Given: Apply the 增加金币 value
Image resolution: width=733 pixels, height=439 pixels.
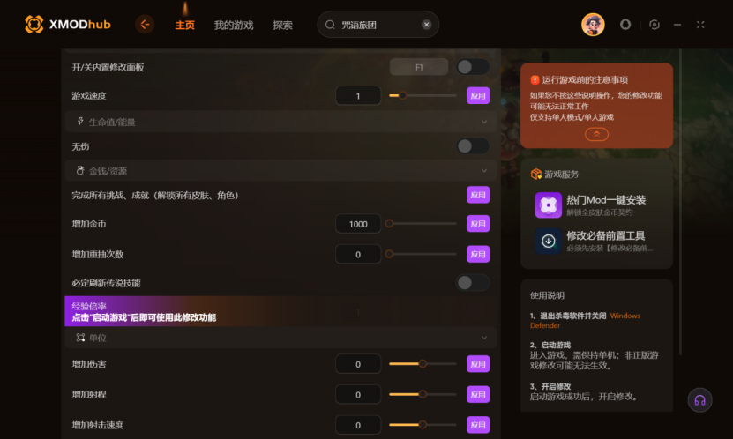Looking at the screenshot, I should (x=478, y=224).
